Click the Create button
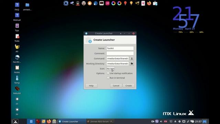 point(129,86)
